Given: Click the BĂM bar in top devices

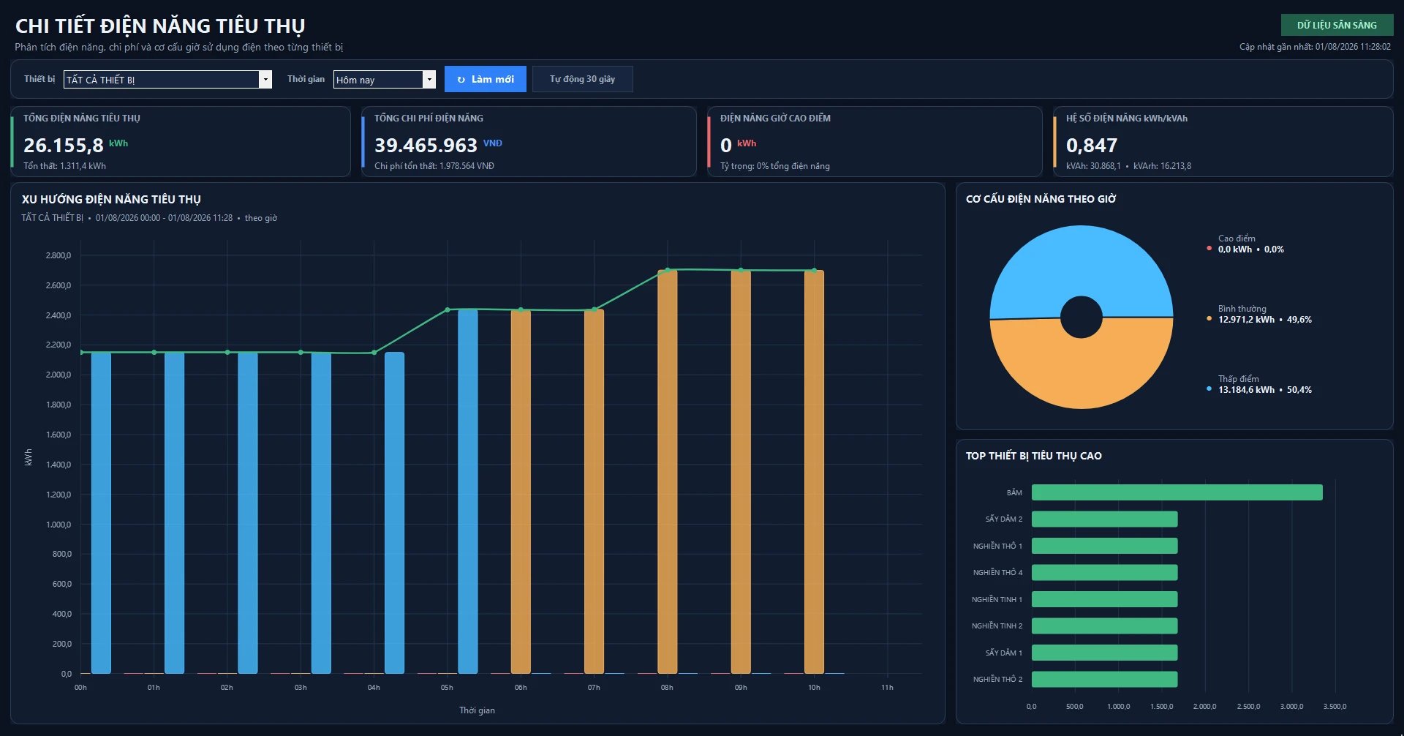Looking at the screenshot, I should [x=1177, y=492].
